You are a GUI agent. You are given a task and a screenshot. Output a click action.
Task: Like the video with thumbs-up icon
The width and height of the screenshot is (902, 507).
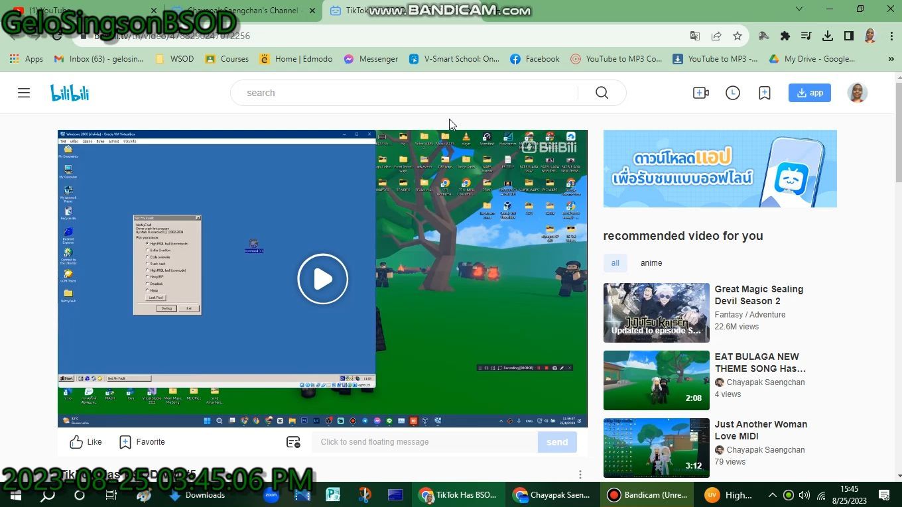pos(86,442)
